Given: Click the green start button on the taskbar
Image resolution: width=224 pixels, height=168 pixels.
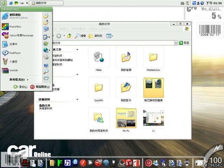Looking at the screenshot, I should pyautogui.click(x=3, y=3).
